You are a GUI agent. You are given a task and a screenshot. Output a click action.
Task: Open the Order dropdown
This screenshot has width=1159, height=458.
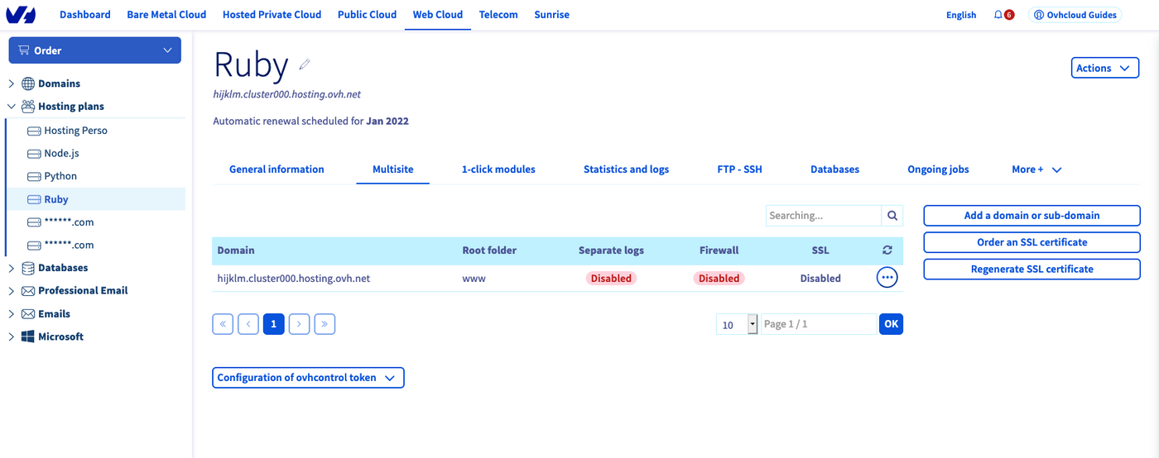pos(95,50)
